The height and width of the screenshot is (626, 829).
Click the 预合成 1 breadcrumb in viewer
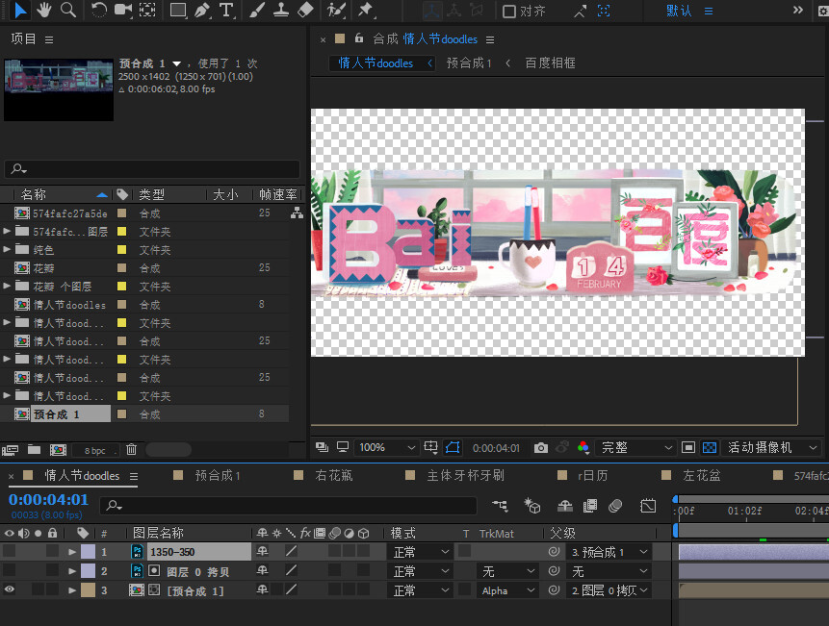tap(469, 63)
